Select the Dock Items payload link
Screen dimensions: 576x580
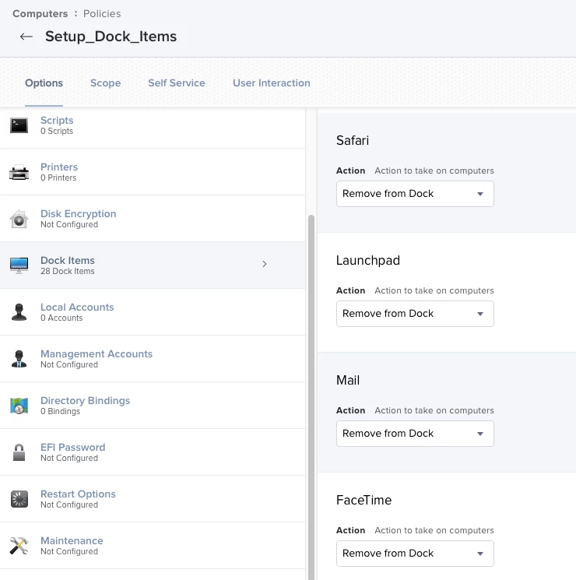click(67, 260)
